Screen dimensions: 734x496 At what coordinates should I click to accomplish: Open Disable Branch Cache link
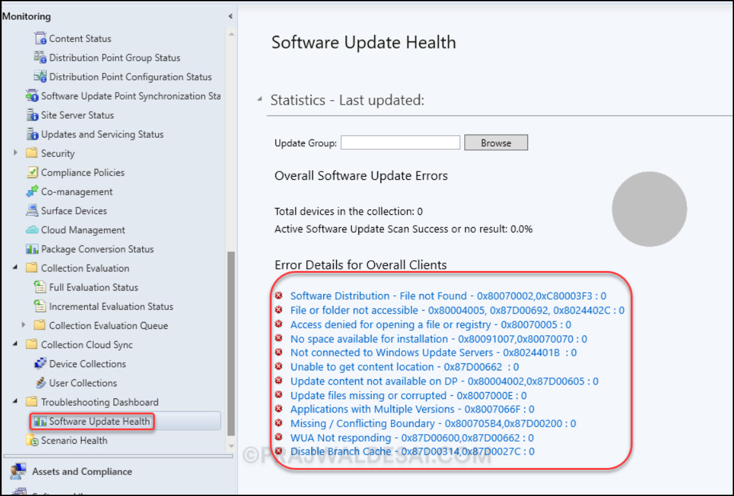coord(413,451)
